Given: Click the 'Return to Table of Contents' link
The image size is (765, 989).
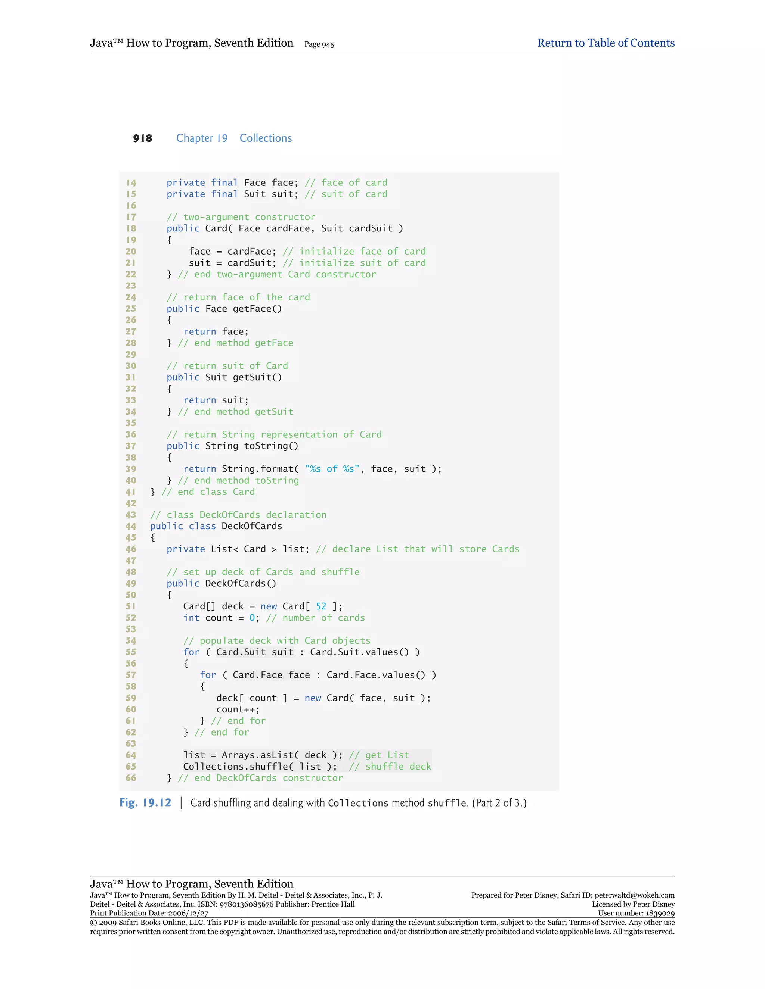Looking at the screenshot, I should (606, 43).
